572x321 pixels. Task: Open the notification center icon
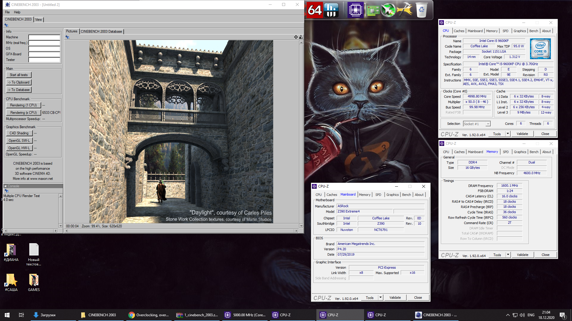click(563, 315)
